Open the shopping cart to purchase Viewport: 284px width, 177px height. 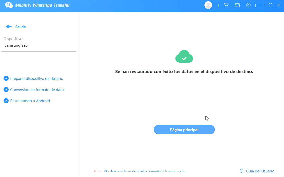[x=226, y=5]
